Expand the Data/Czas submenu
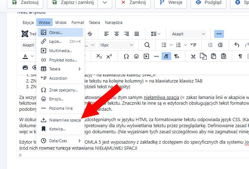249x169 pixels. [x=60, y=141]
